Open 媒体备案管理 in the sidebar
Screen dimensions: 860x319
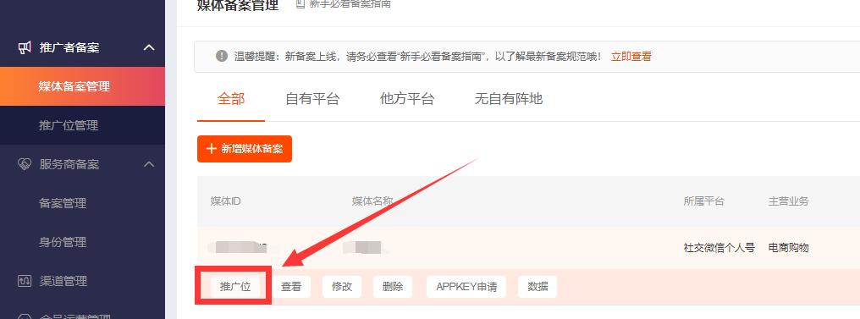point(82,86)
